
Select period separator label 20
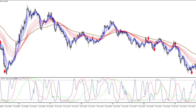point(144,104)
